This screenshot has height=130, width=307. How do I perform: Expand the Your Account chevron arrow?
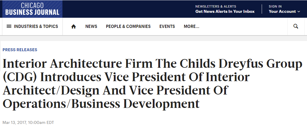click(x=299, y=12)
